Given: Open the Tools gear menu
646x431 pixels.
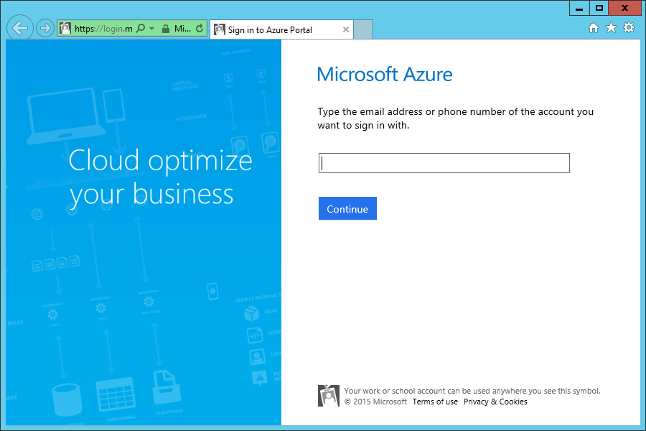Looking at the screenshot, I should click(x=629, y=27).
